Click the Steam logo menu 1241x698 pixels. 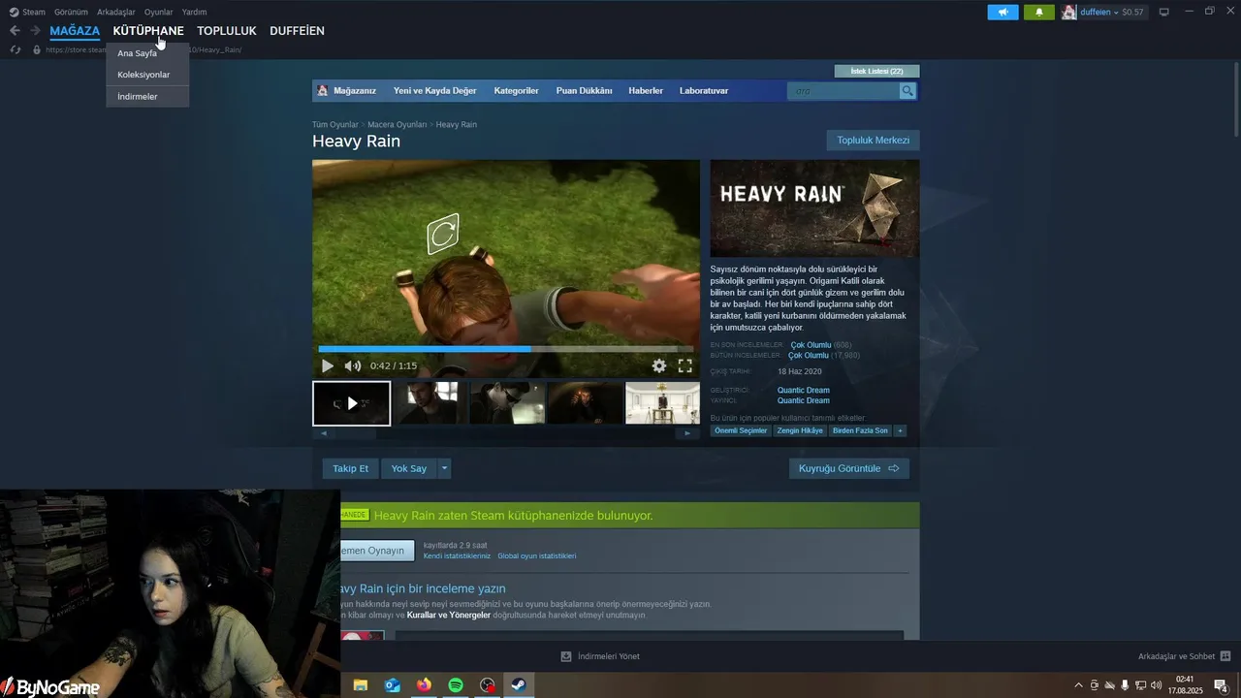click(27, 12)
